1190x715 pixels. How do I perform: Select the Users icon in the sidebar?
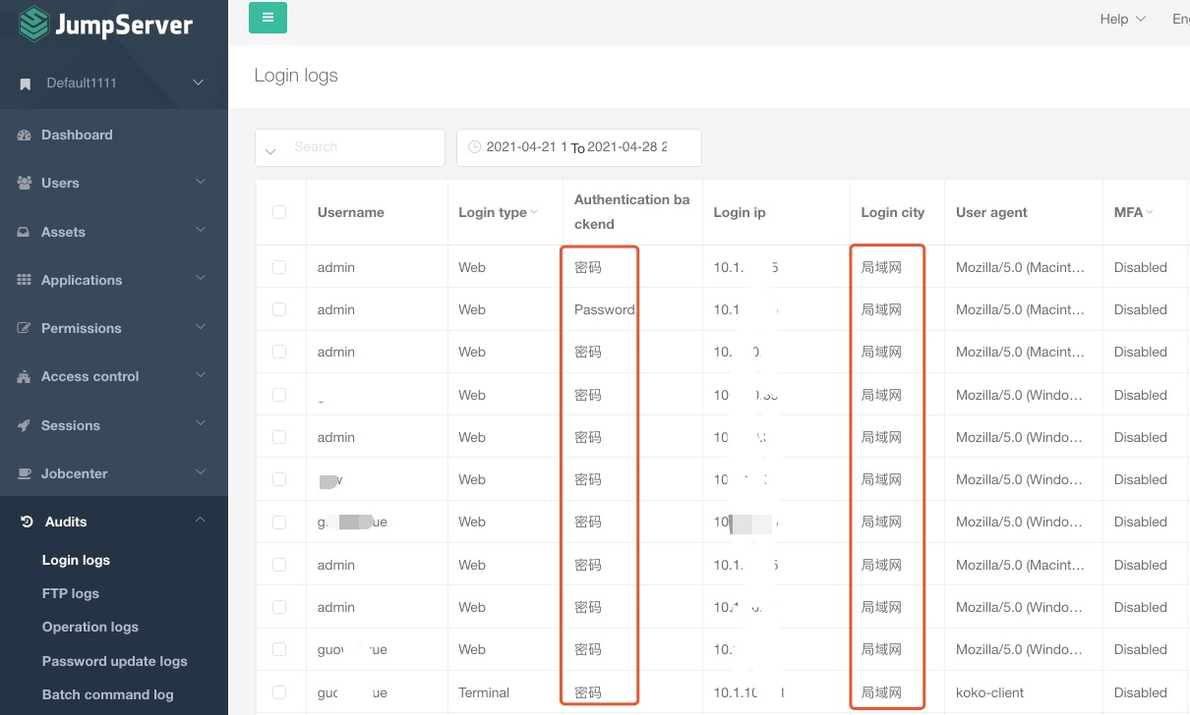[x=22, y=183]
